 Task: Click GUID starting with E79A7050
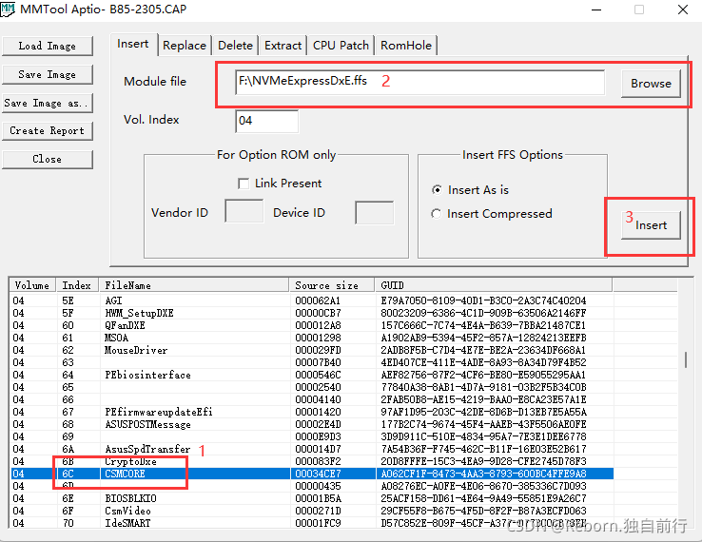[483, 300]
